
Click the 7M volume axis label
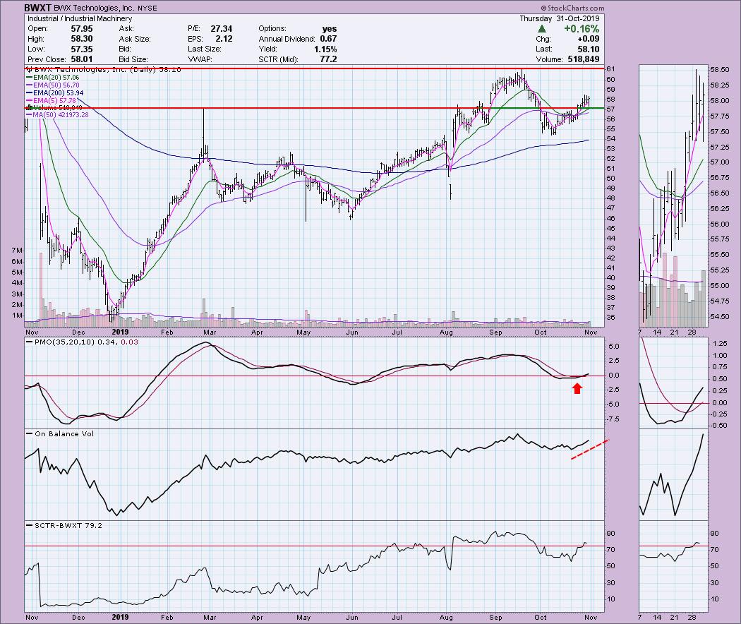coord(17,250)
